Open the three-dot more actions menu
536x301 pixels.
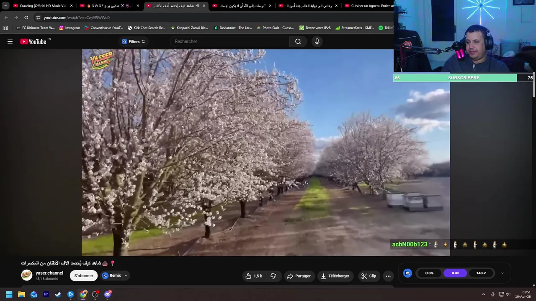[x=388, y=276]
